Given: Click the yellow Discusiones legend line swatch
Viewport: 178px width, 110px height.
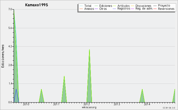Looking at the screenshot, I should [133, 6].
